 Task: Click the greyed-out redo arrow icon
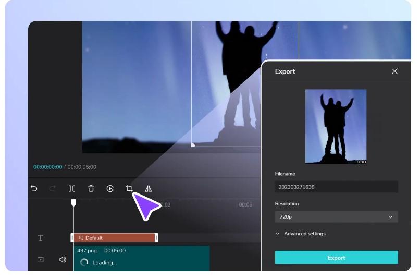click(53, 188)
